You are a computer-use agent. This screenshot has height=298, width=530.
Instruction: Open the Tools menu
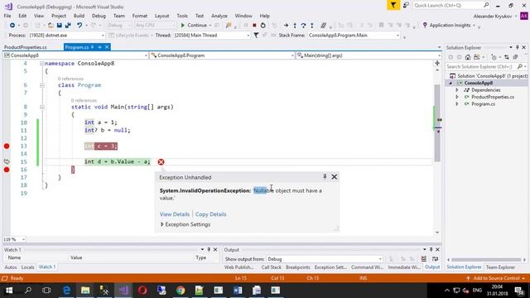182,16
